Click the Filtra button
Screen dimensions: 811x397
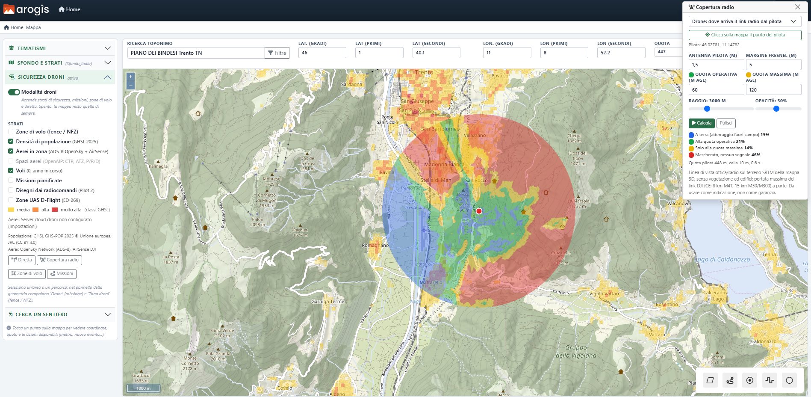pos(277,53)
